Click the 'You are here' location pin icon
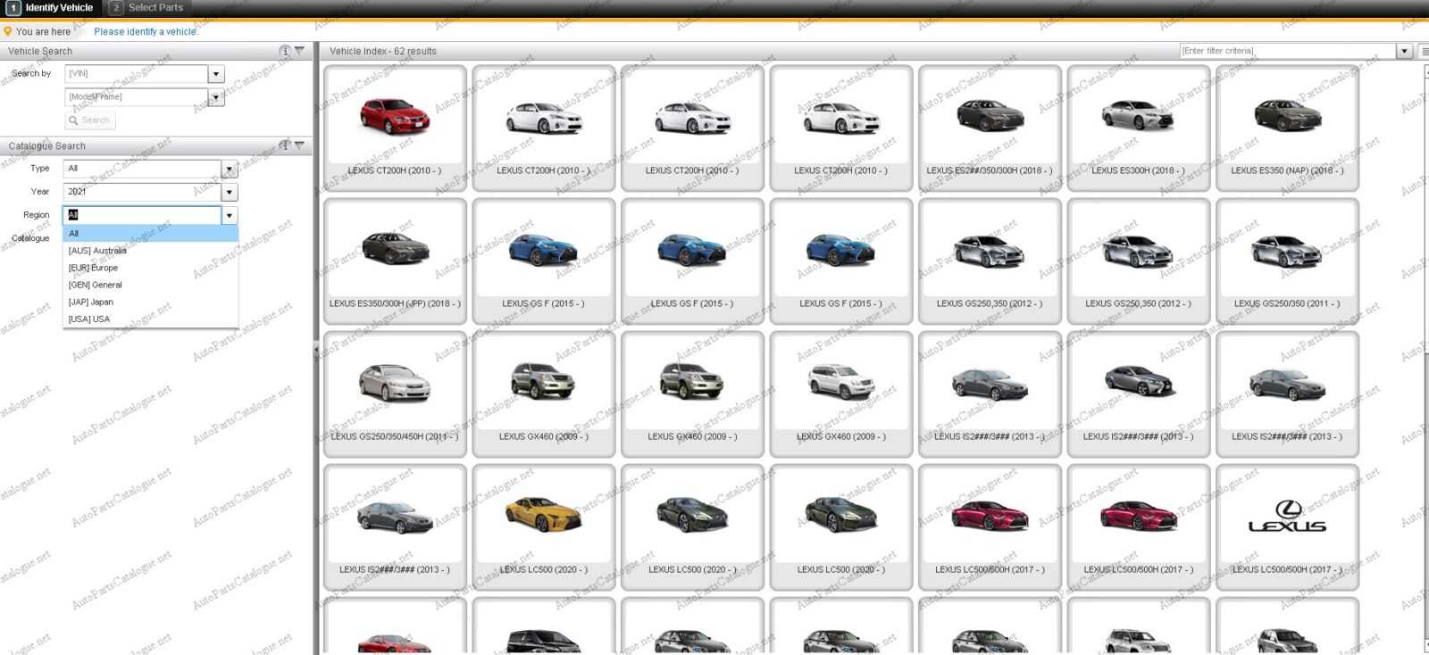The image size is (1429, 655). [8, 31]
